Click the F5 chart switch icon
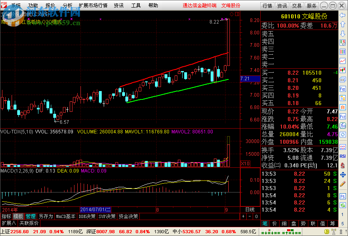 (343, 196)
